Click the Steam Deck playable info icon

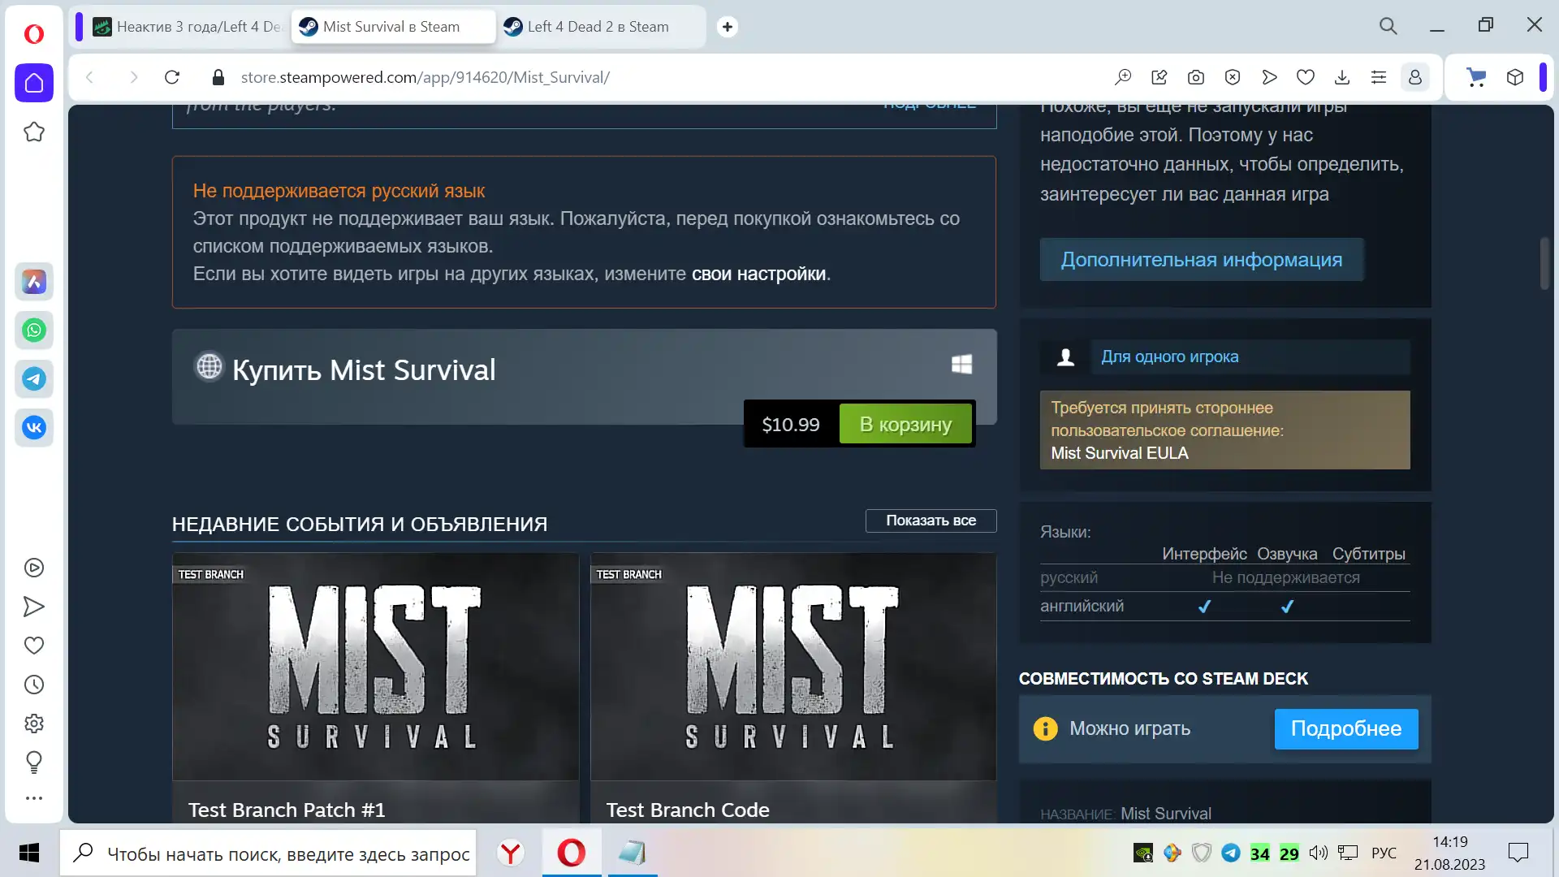click(1045, 728)
